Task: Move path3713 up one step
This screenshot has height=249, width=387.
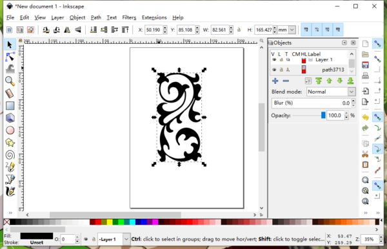Action: [x=329, y=81]
